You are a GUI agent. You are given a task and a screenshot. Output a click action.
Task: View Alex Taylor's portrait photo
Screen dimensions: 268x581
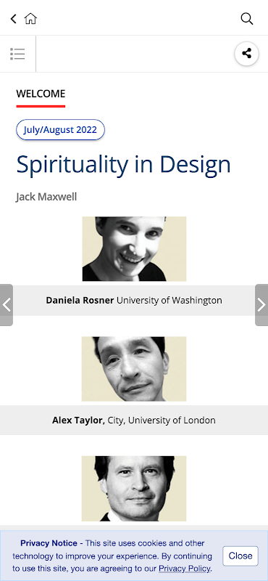(134, 369)
